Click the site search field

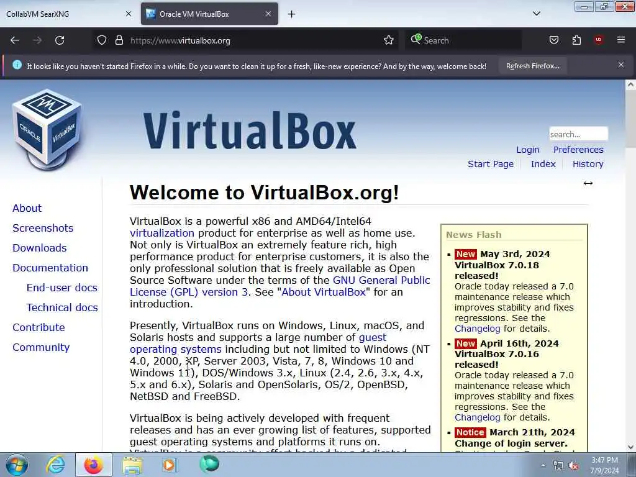pos(578,134)
